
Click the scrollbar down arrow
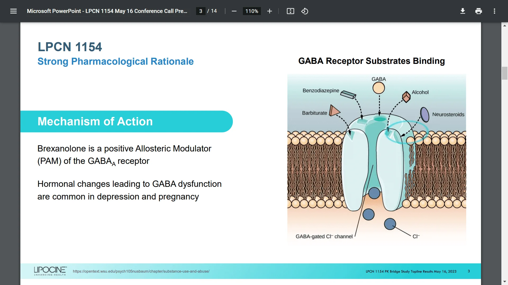tap(505, 282)
